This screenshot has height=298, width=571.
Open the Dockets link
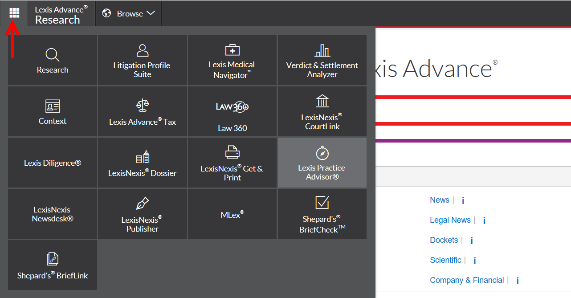coord(444,240)
